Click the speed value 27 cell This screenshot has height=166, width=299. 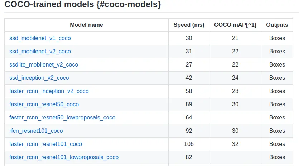click(189, 65)
